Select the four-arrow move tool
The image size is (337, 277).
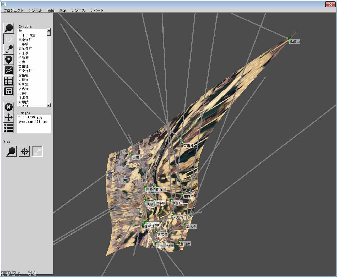[9, 117]
